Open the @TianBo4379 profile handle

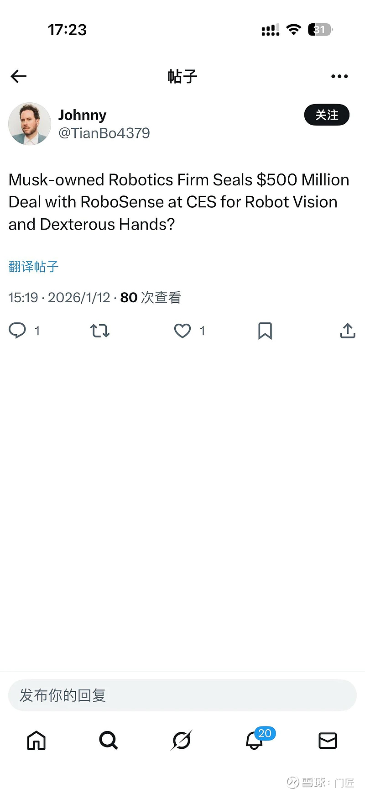(104, 133)
